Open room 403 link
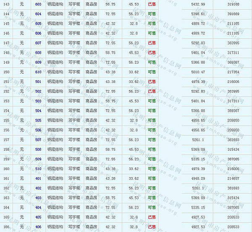This screenshot has height=232, width=252. [x=38, y=198]
